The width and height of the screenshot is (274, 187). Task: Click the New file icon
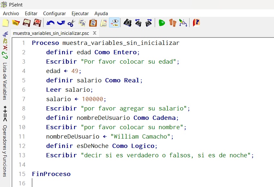coord(5,23)
